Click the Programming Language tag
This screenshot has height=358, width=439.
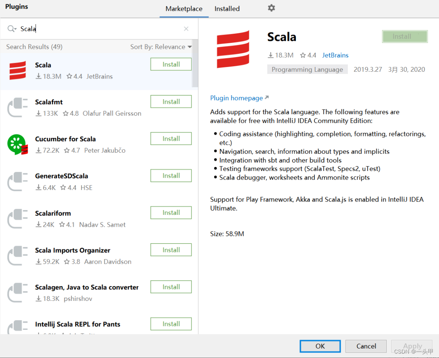[307, 69]
